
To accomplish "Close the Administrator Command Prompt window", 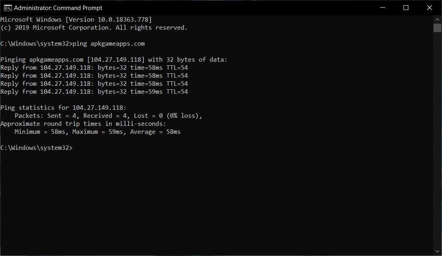I will [429, 8].
